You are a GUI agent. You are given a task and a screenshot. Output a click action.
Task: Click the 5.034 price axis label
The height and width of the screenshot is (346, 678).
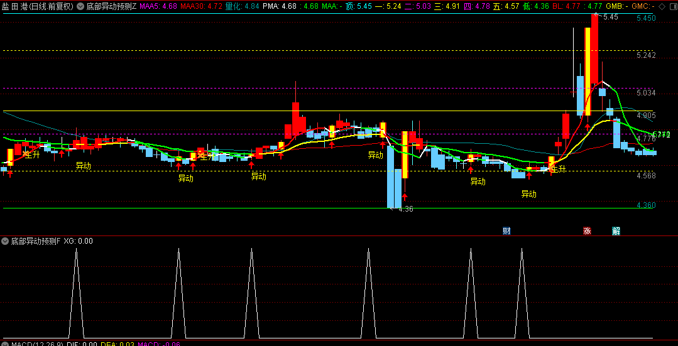click(645, 93)
